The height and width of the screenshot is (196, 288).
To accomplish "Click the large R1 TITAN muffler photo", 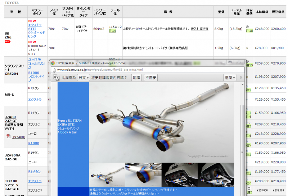I will [x=161, y=122].
